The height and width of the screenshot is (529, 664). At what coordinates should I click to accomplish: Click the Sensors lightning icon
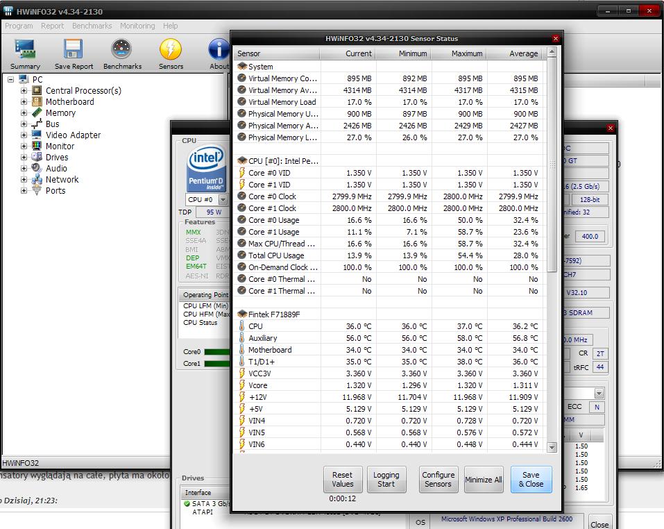pos(171,50)
